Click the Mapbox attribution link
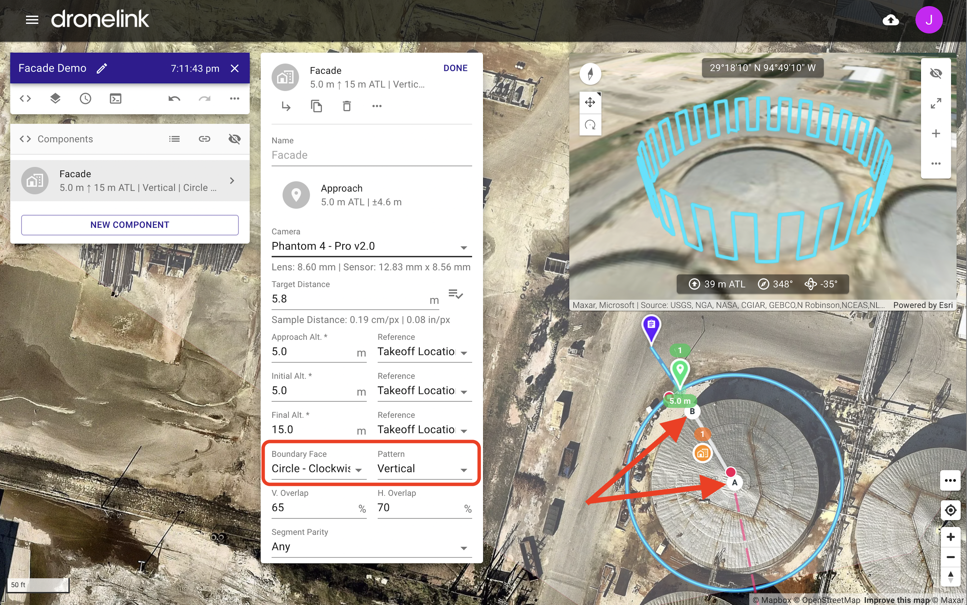 pos(772,600)
